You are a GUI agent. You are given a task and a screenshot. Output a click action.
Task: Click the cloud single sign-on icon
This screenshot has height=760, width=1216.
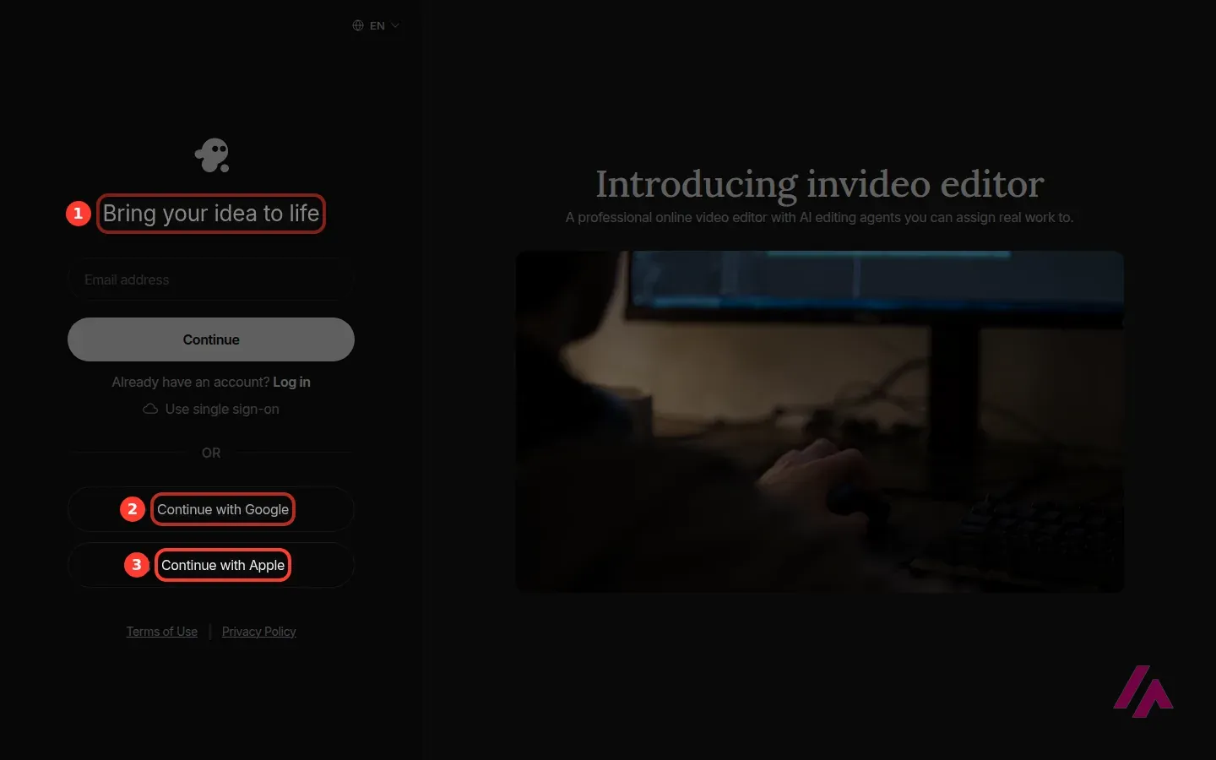click(x=150, y=409)
